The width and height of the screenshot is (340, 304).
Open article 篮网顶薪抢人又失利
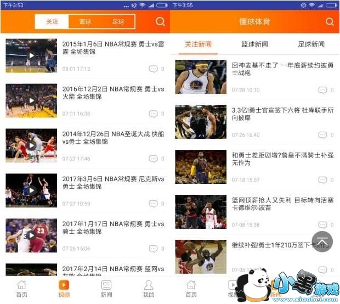(282, 204)
